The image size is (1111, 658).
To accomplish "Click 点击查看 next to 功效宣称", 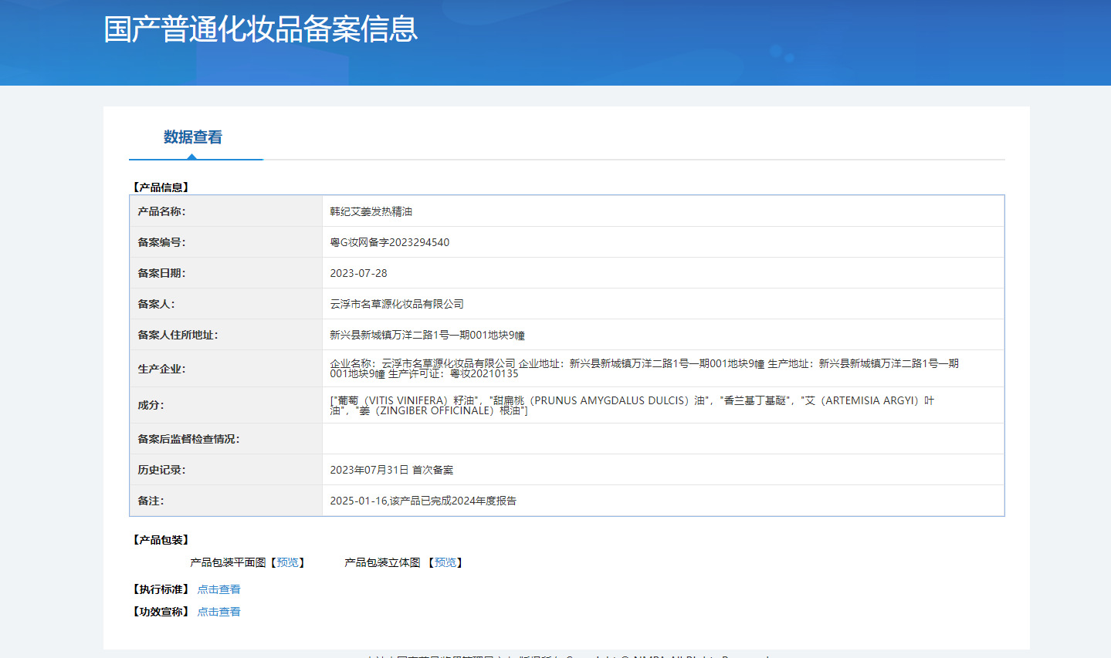I will click(218, 612).
